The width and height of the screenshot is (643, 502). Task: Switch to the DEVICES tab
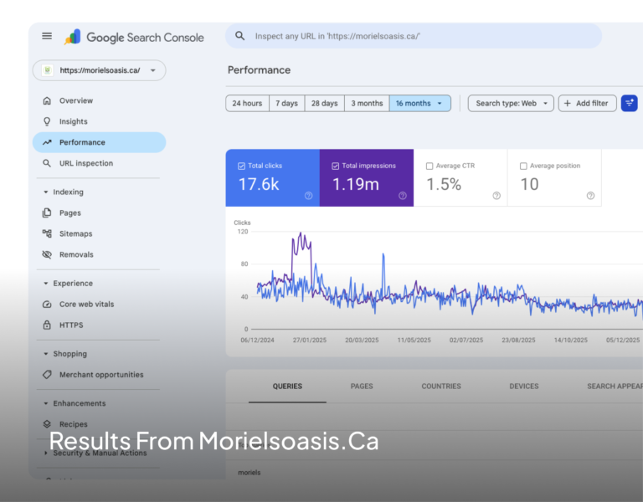[x=524, y=386]
